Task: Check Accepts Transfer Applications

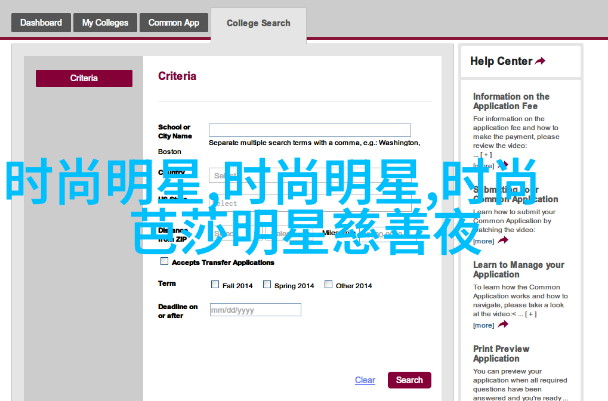Action: [165, 261]
